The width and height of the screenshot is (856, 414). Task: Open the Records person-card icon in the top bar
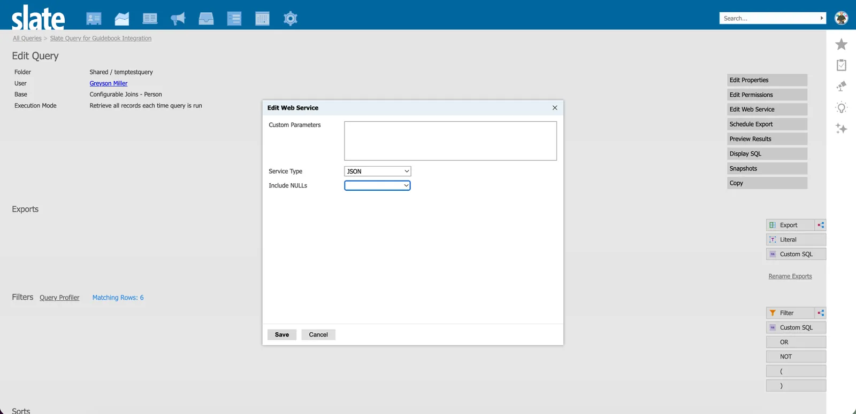[x=94, y=19]
